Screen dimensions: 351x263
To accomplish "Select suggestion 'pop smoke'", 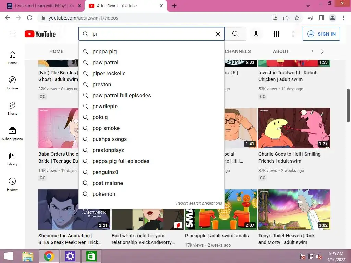I will [x=152, y=128].
